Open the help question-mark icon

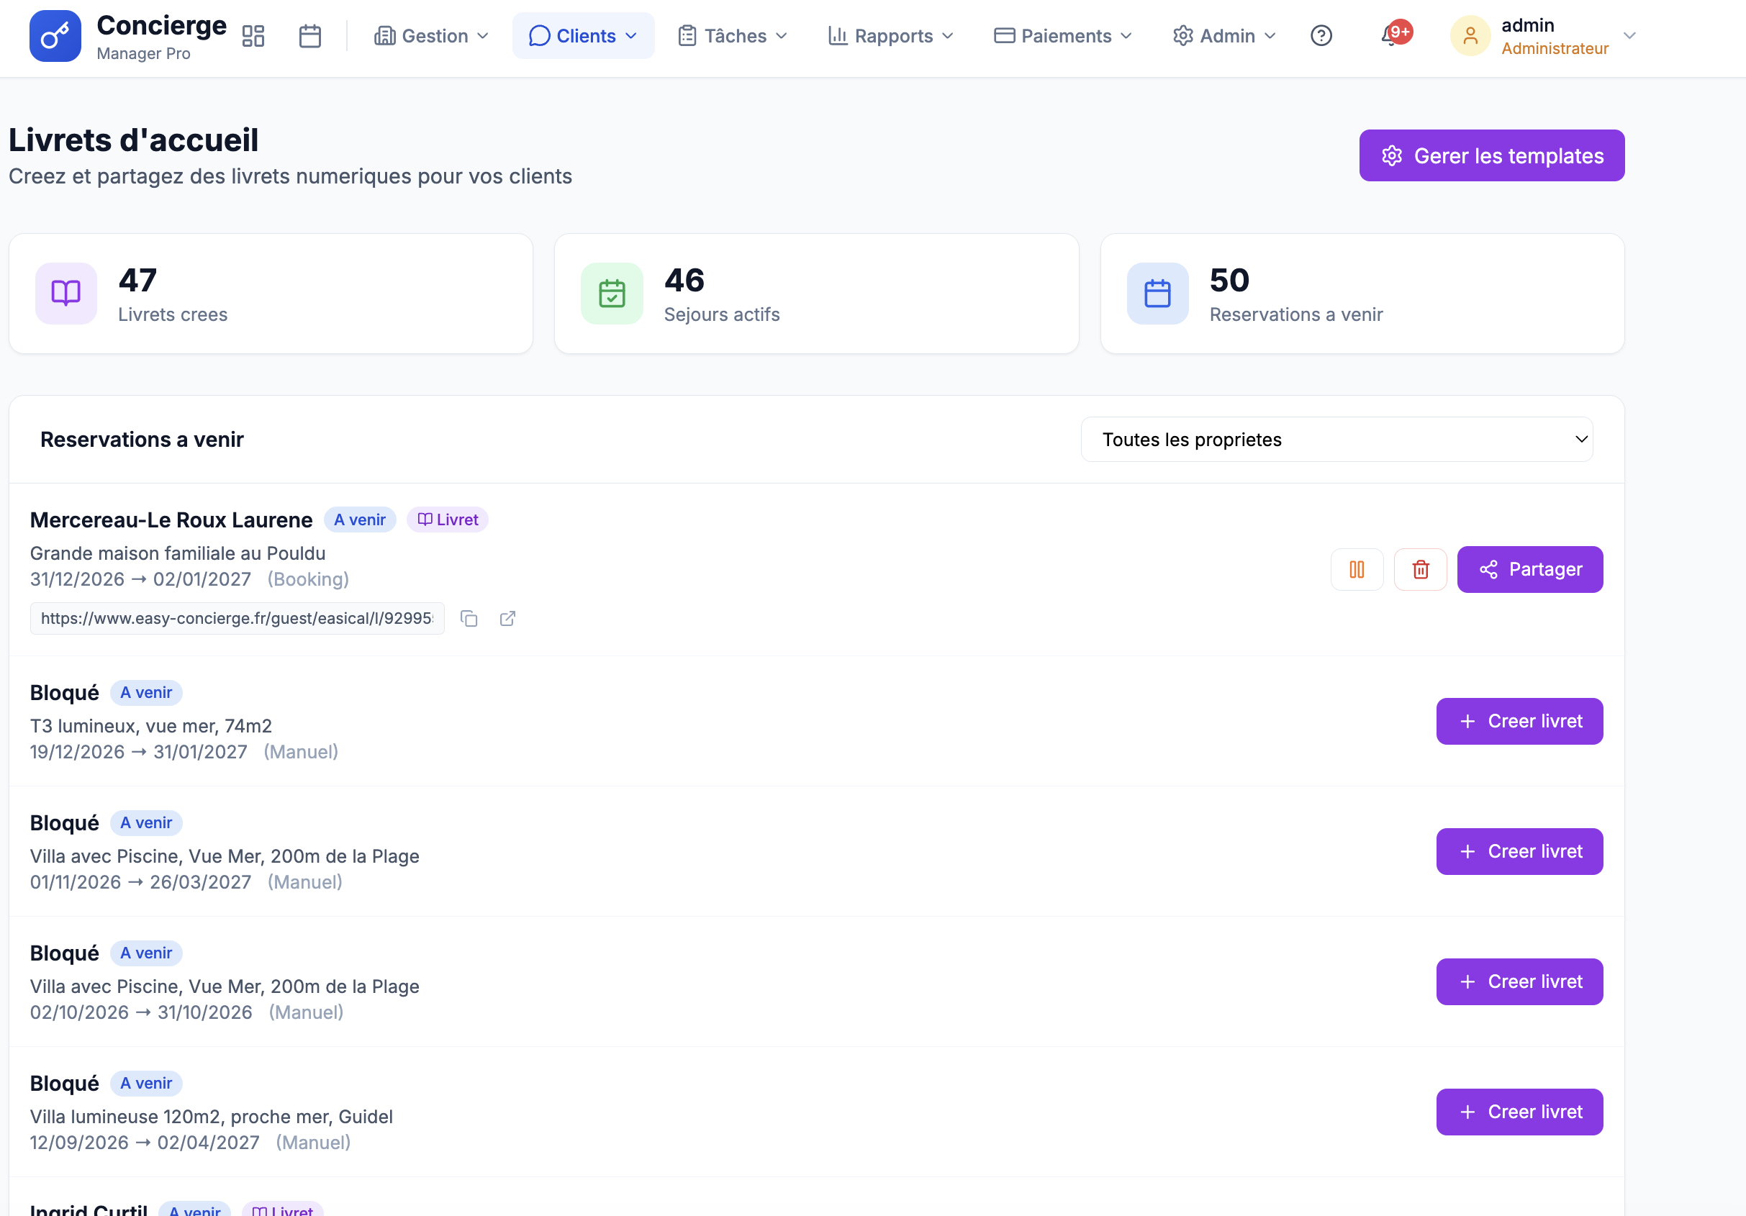pos(1321,35)
